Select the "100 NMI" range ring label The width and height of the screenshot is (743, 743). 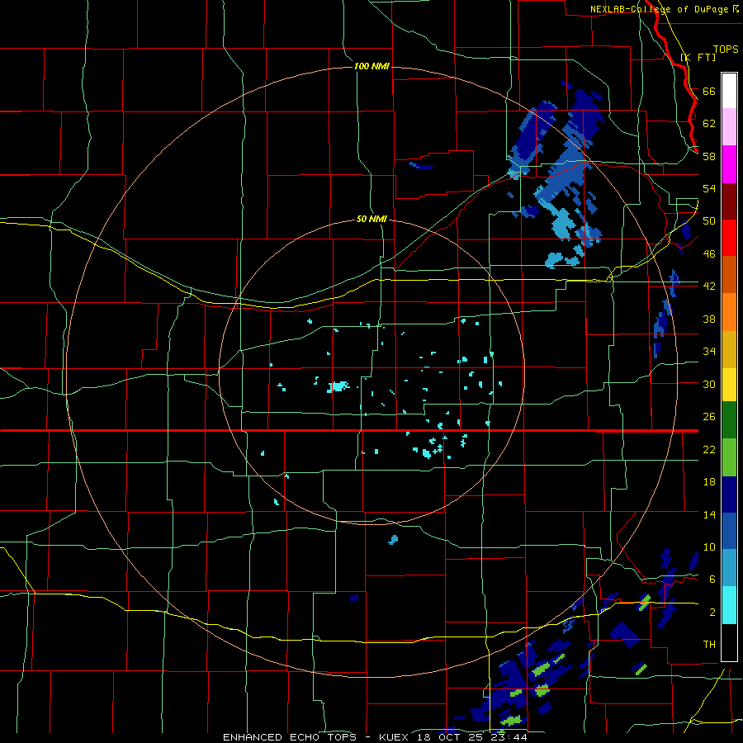371,66
